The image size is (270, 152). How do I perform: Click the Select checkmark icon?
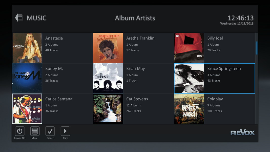[50, 131]
